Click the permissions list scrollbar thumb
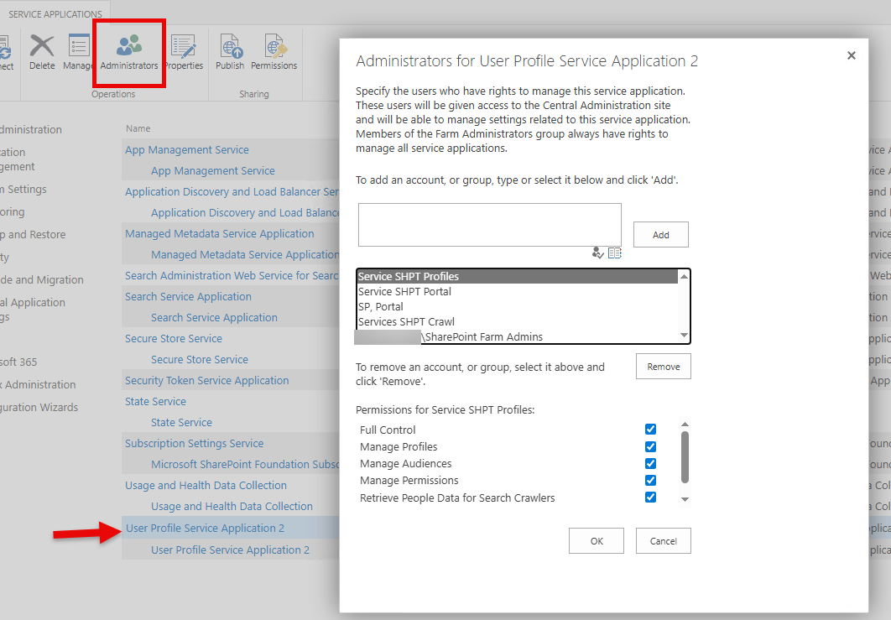This screenshot has height=620, width=891. coord(685,457)
